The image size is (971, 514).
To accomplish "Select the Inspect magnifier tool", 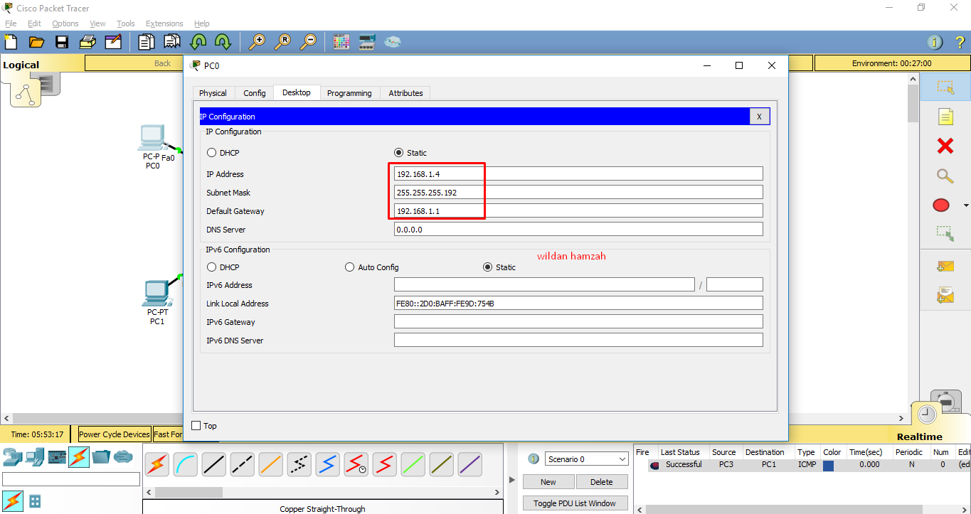I will point(944,176).
